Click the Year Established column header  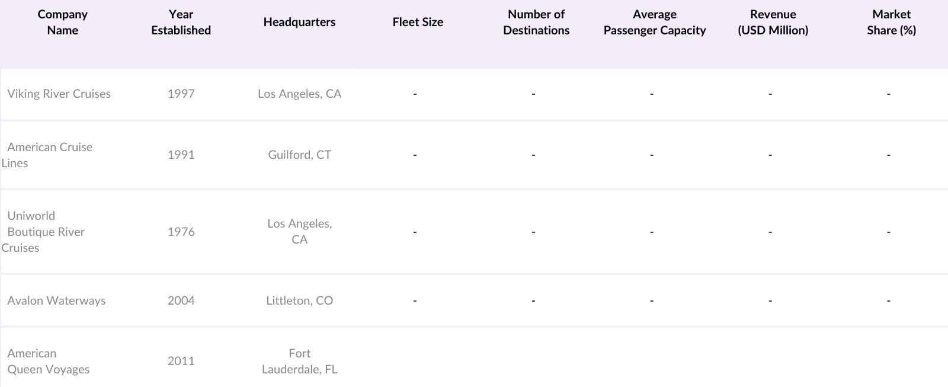coord(181,23)
